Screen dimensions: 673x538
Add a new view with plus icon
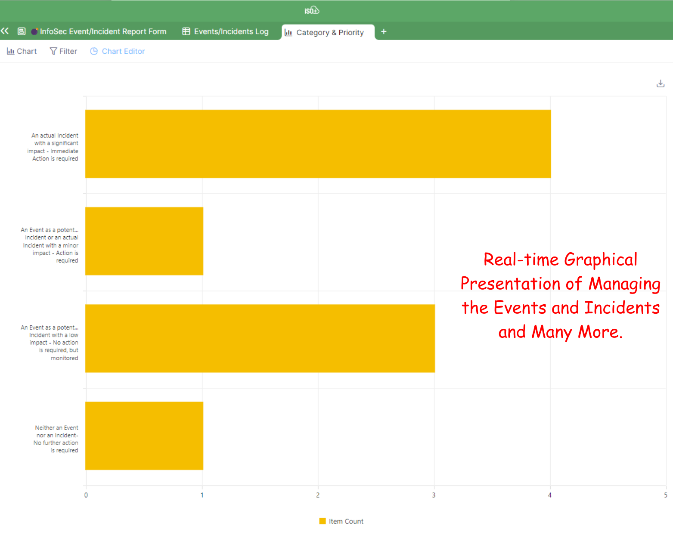coord(384,31)
